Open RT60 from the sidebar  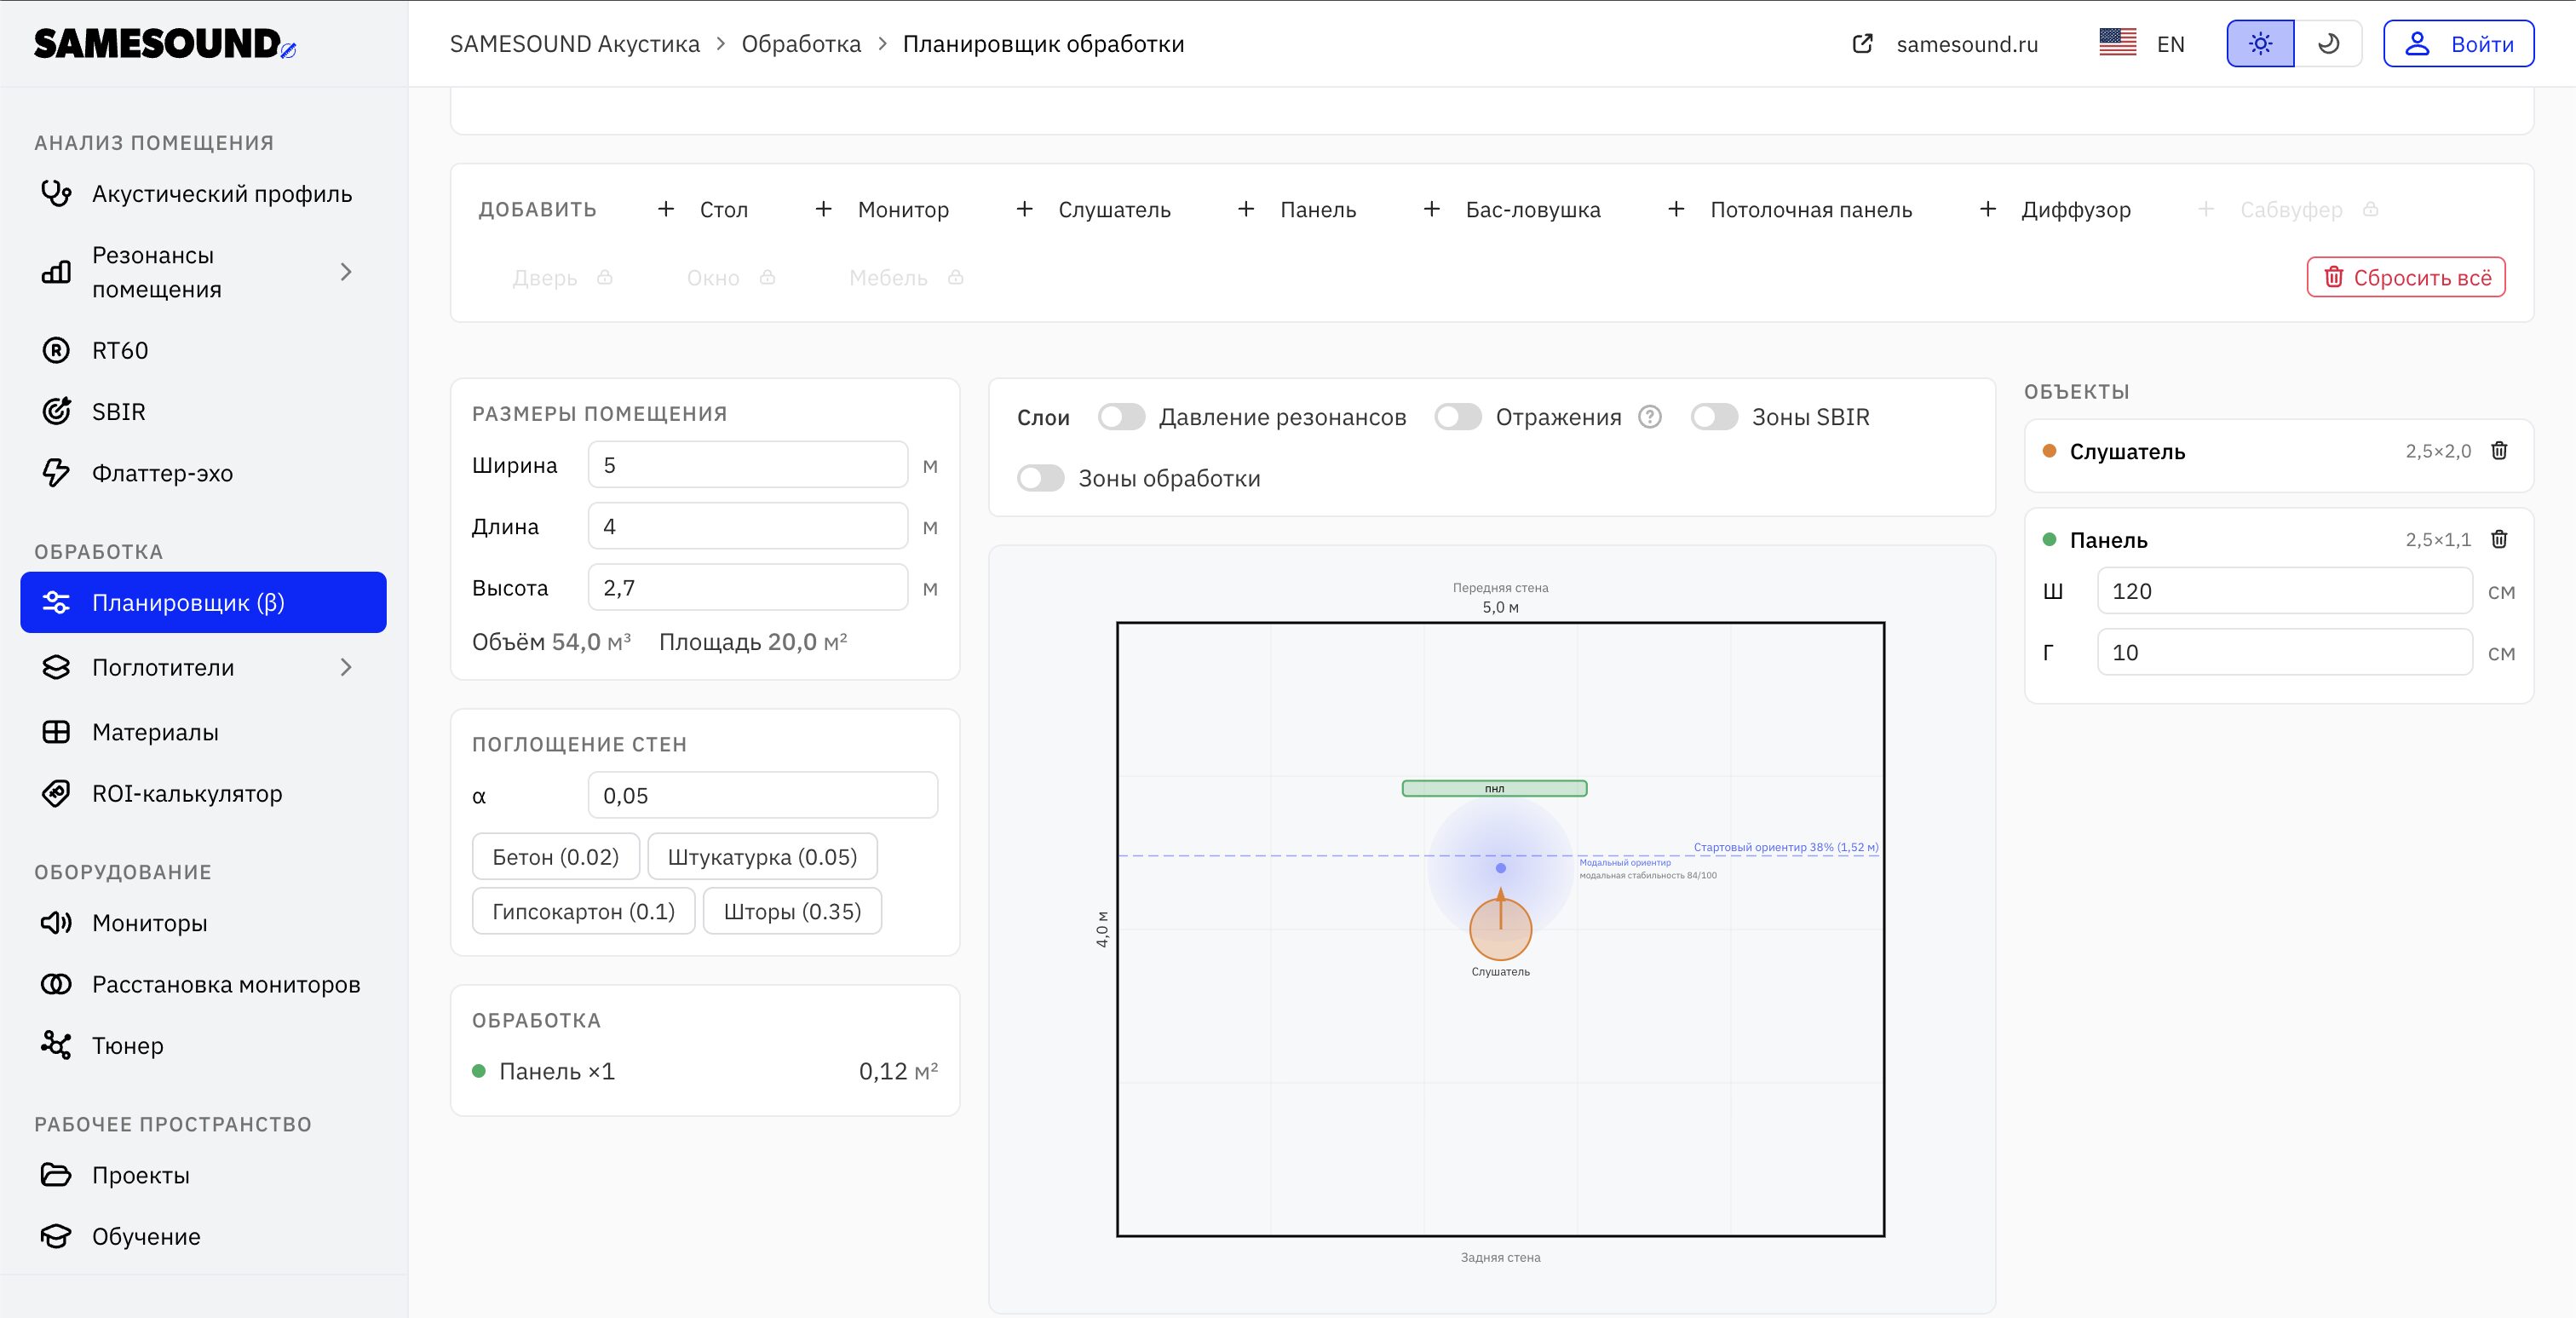[x=120, y=351]
